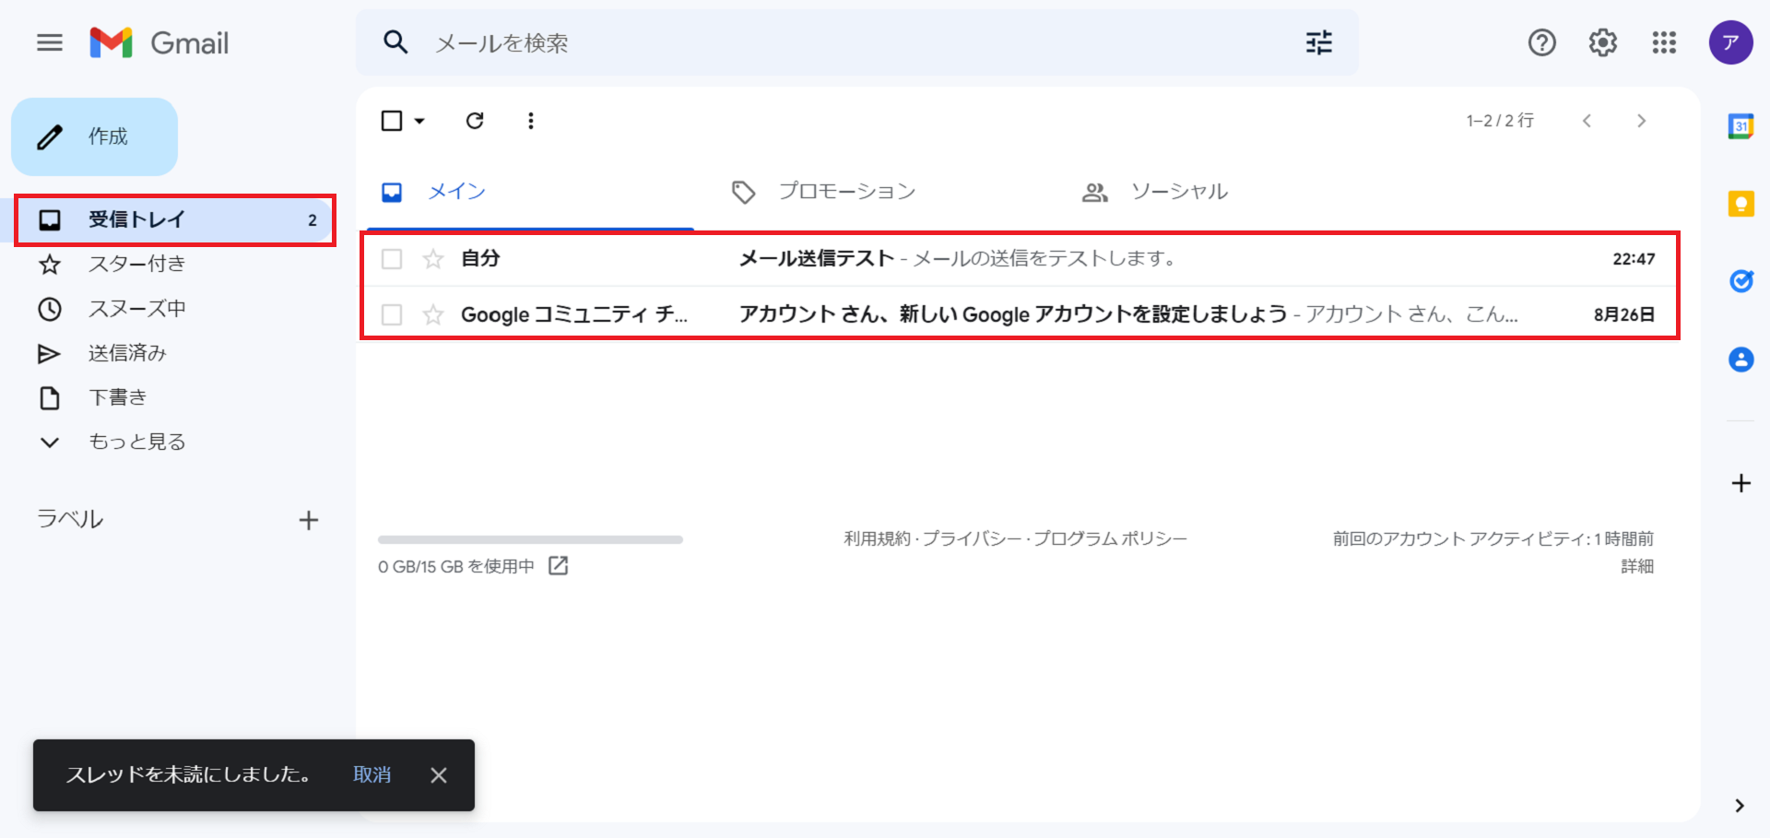Open Tasks in the side panel
Screen dimensions: 1770x838
[1741, 281]
